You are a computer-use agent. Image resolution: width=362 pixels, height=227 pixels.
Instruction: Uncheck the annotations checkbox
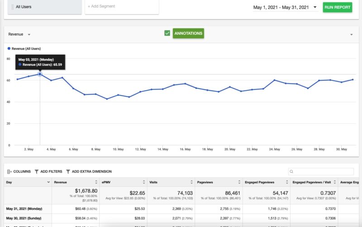167,33
